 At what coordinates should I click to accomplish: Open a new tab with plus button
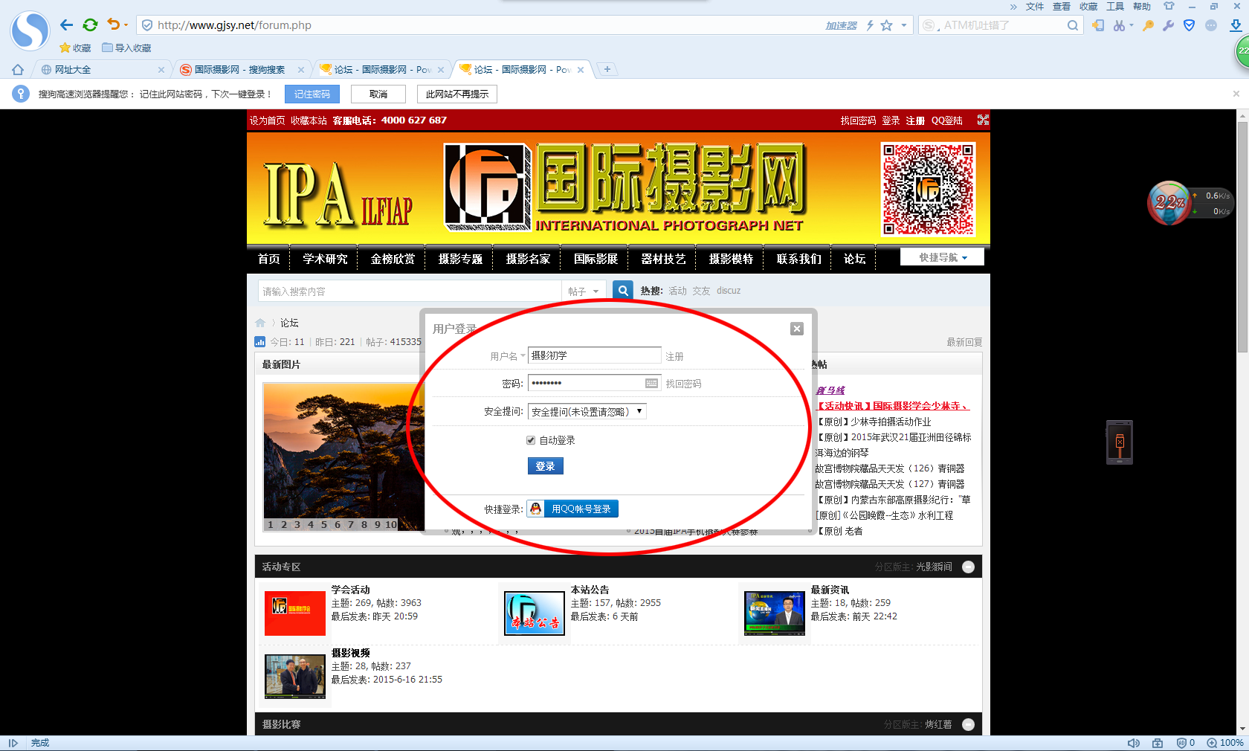click(x=607, y=69)
